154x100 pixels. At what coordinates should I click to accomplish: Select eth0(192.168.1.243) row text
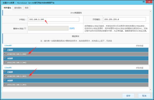point(17,76)
